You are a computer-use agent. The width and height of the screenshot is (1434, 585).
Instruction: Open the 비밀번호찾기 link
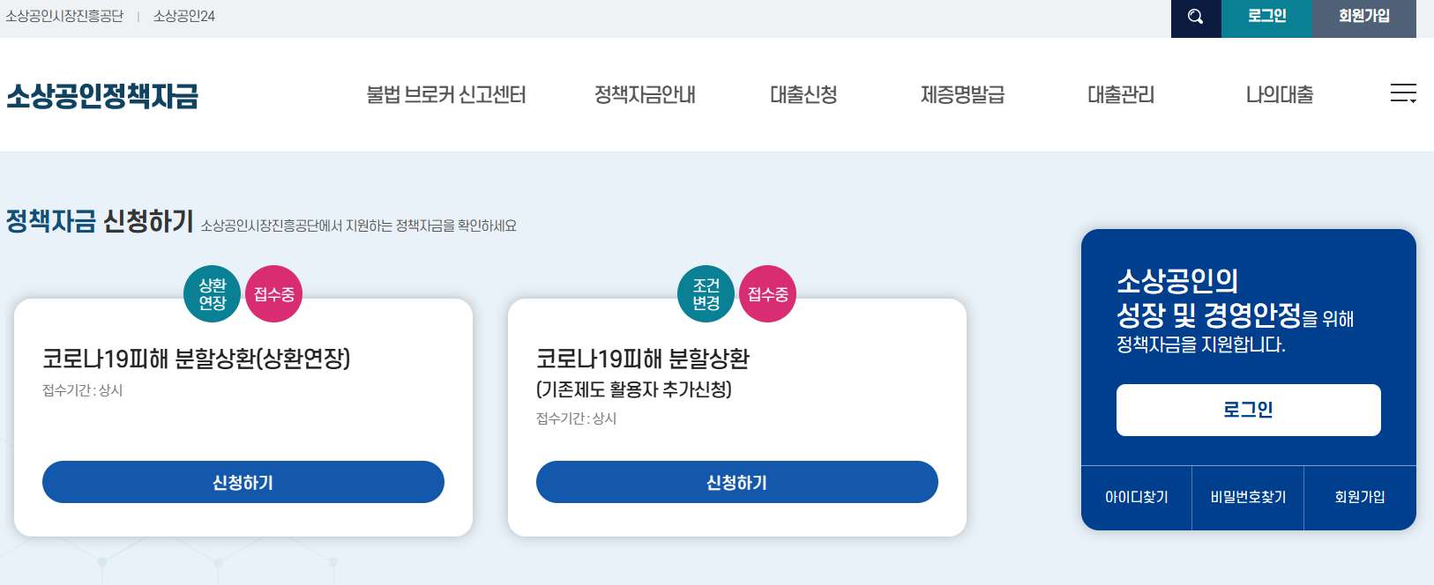click(x=1248, y=498)
